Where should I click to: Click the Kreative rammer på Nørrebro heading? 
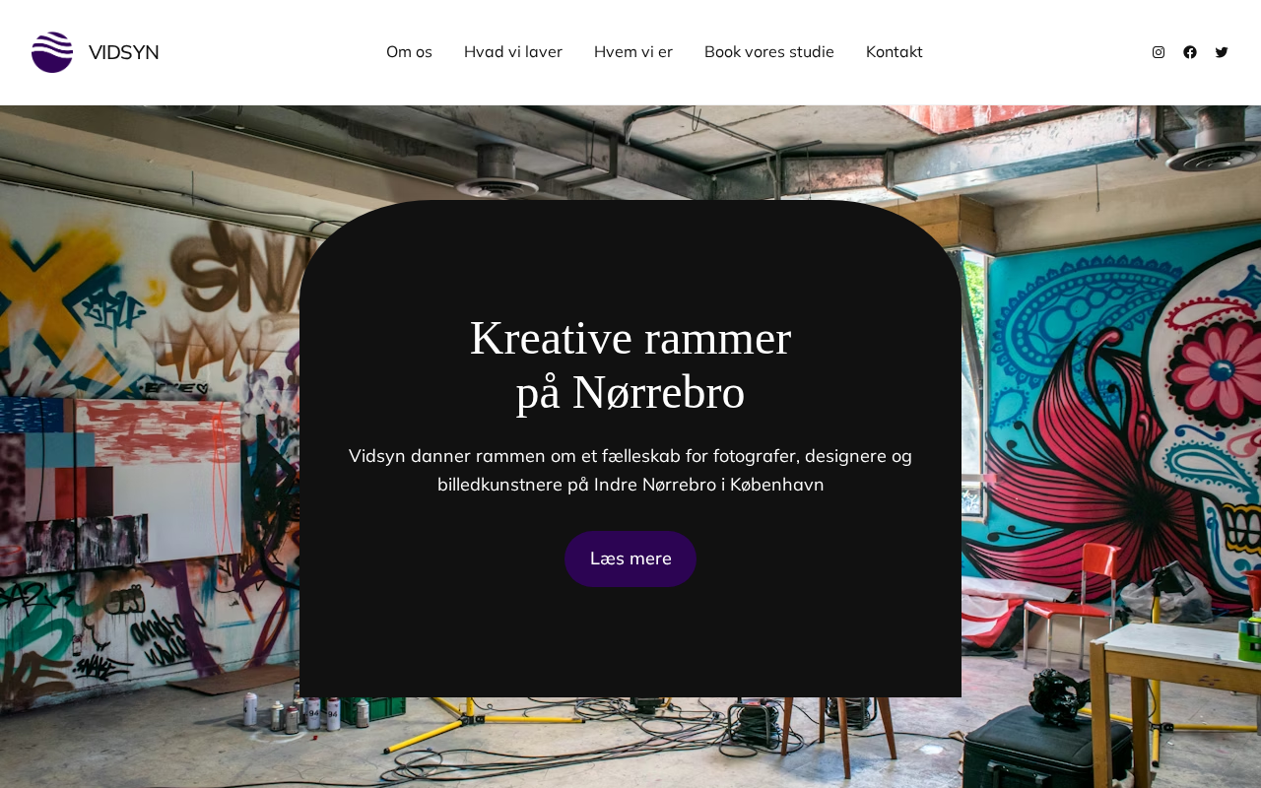click(x=630, y=365)
